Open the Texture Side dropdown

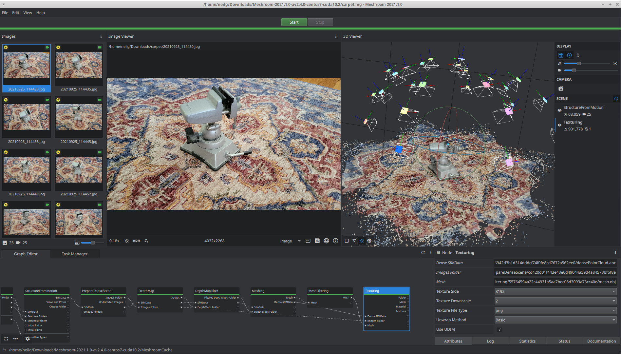(555, 291)
